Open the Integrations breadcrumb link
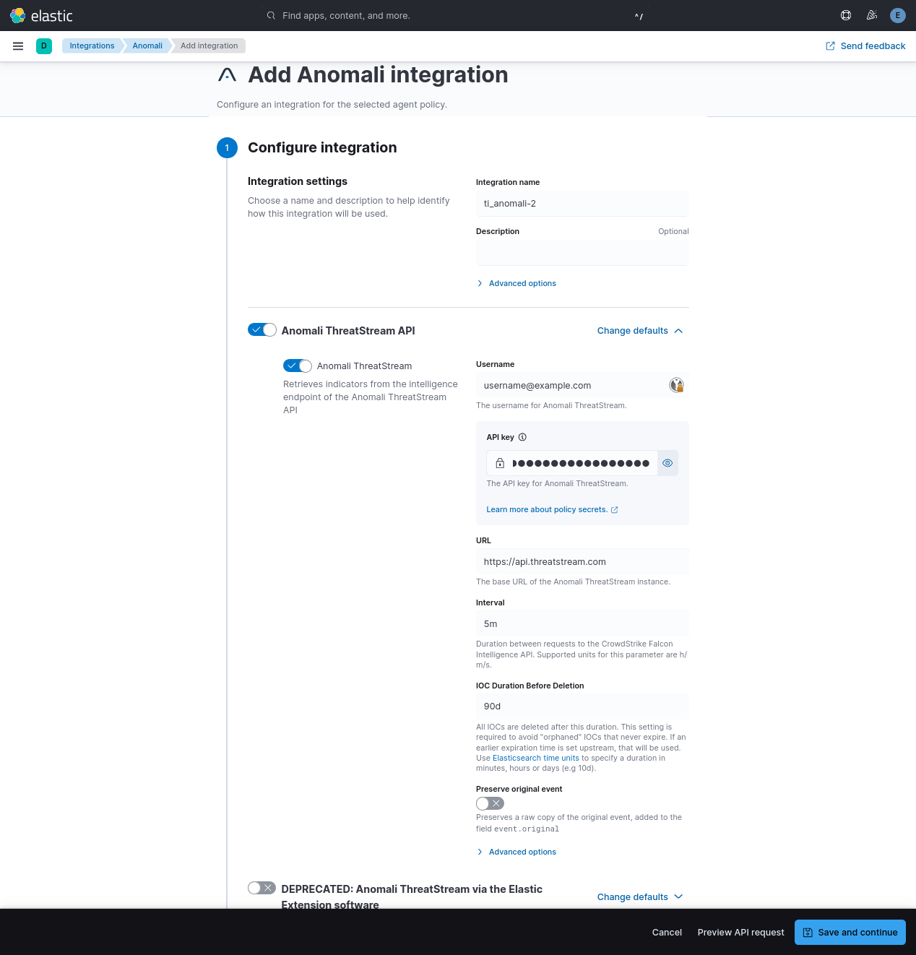Image resolution: width=916 pixels, height=955 pixels. 92,46
